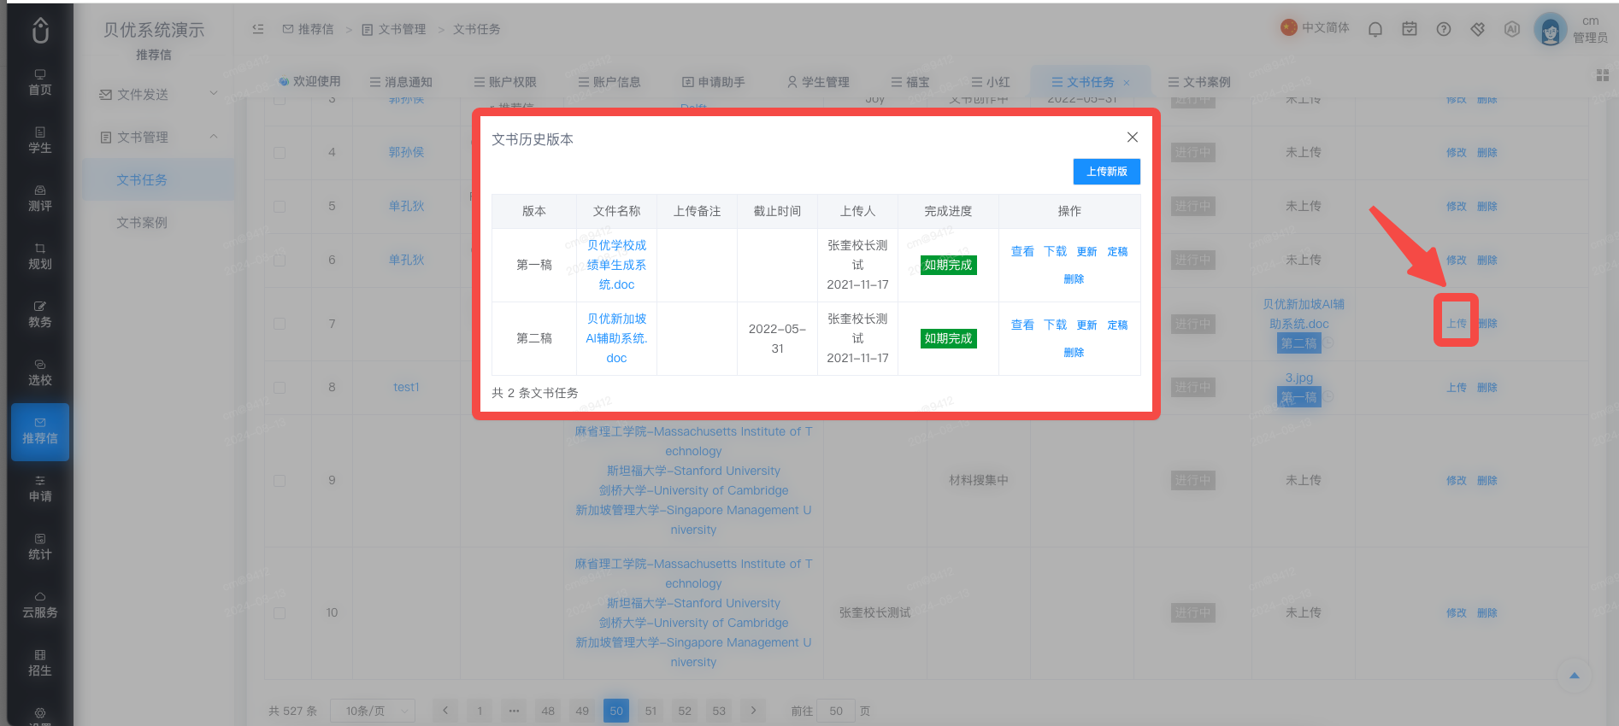Open 统计 sidebar section
The height and width of the screenshot is (726, 1619).
coord(40,547)
